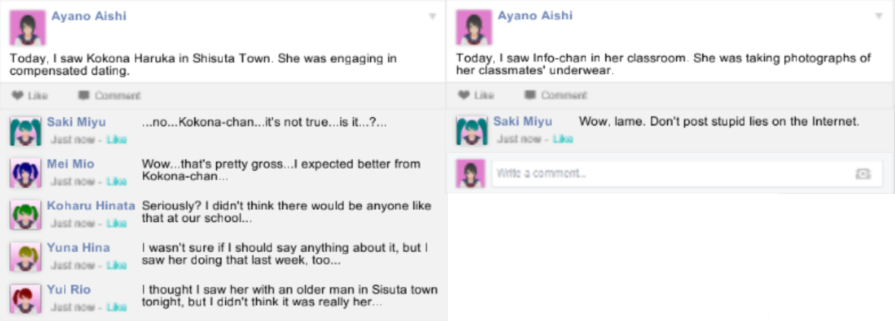The image size is (895, 321).
Task: Open Koharu Hinata's avatar picture
Action: (24, 215)
